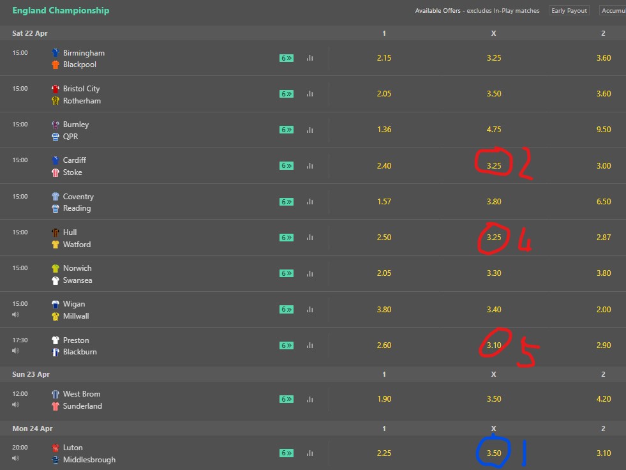This screenshot has width=626, height=470.
Task: Open stats icon for Luton v Middlesbrough
Action: [x=309, y=453]
